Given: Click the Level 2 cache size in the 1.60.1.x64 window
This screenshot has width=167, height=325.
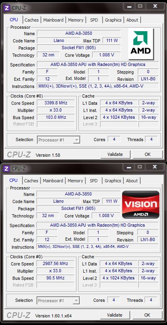Looking at the screenshot, I should (x=119, y=278).
